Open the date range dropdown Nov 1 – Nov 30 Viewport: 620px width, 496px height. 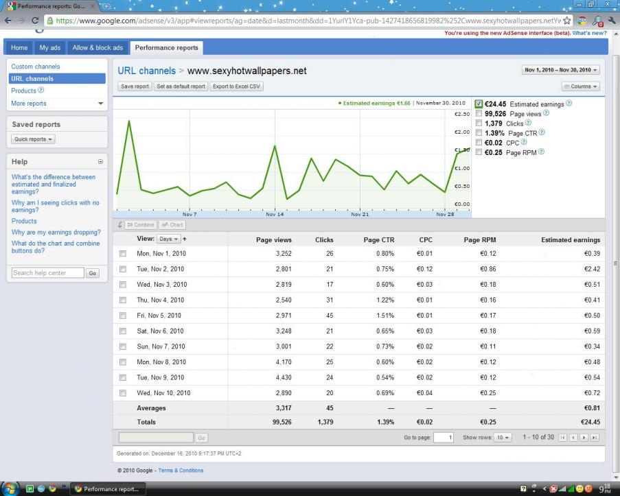[561, 70]
